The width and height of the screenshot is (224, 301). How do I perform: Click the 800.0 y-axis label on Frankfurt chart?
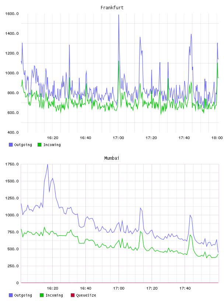(x=13, y=93)
